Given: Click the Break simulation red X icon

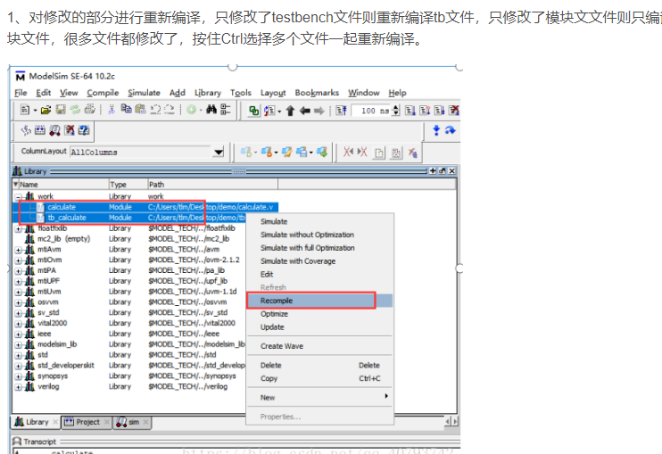Looking at the screenshot, I should [454, 111].
